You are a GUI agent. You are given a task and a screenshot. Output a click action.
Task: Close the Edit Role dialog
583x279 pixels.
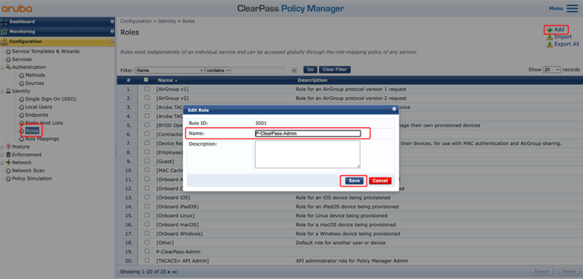pyautogui.click(x=394, y=109)
